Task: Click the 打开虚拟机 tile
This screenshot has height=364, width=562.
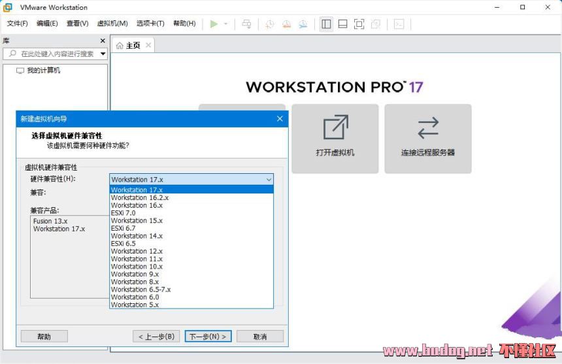Action: tap(335, 139)
